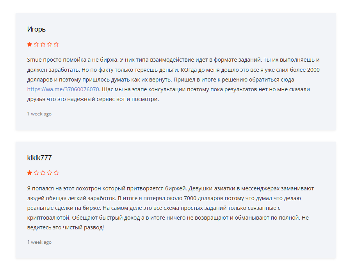Click the fifth star in klklk777's rating
The image size is (349, 275).
[x=56, y=172]
